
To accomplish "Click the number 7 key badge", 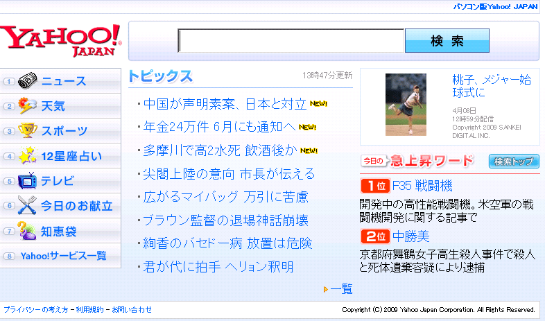I will (x=10, y=231).
